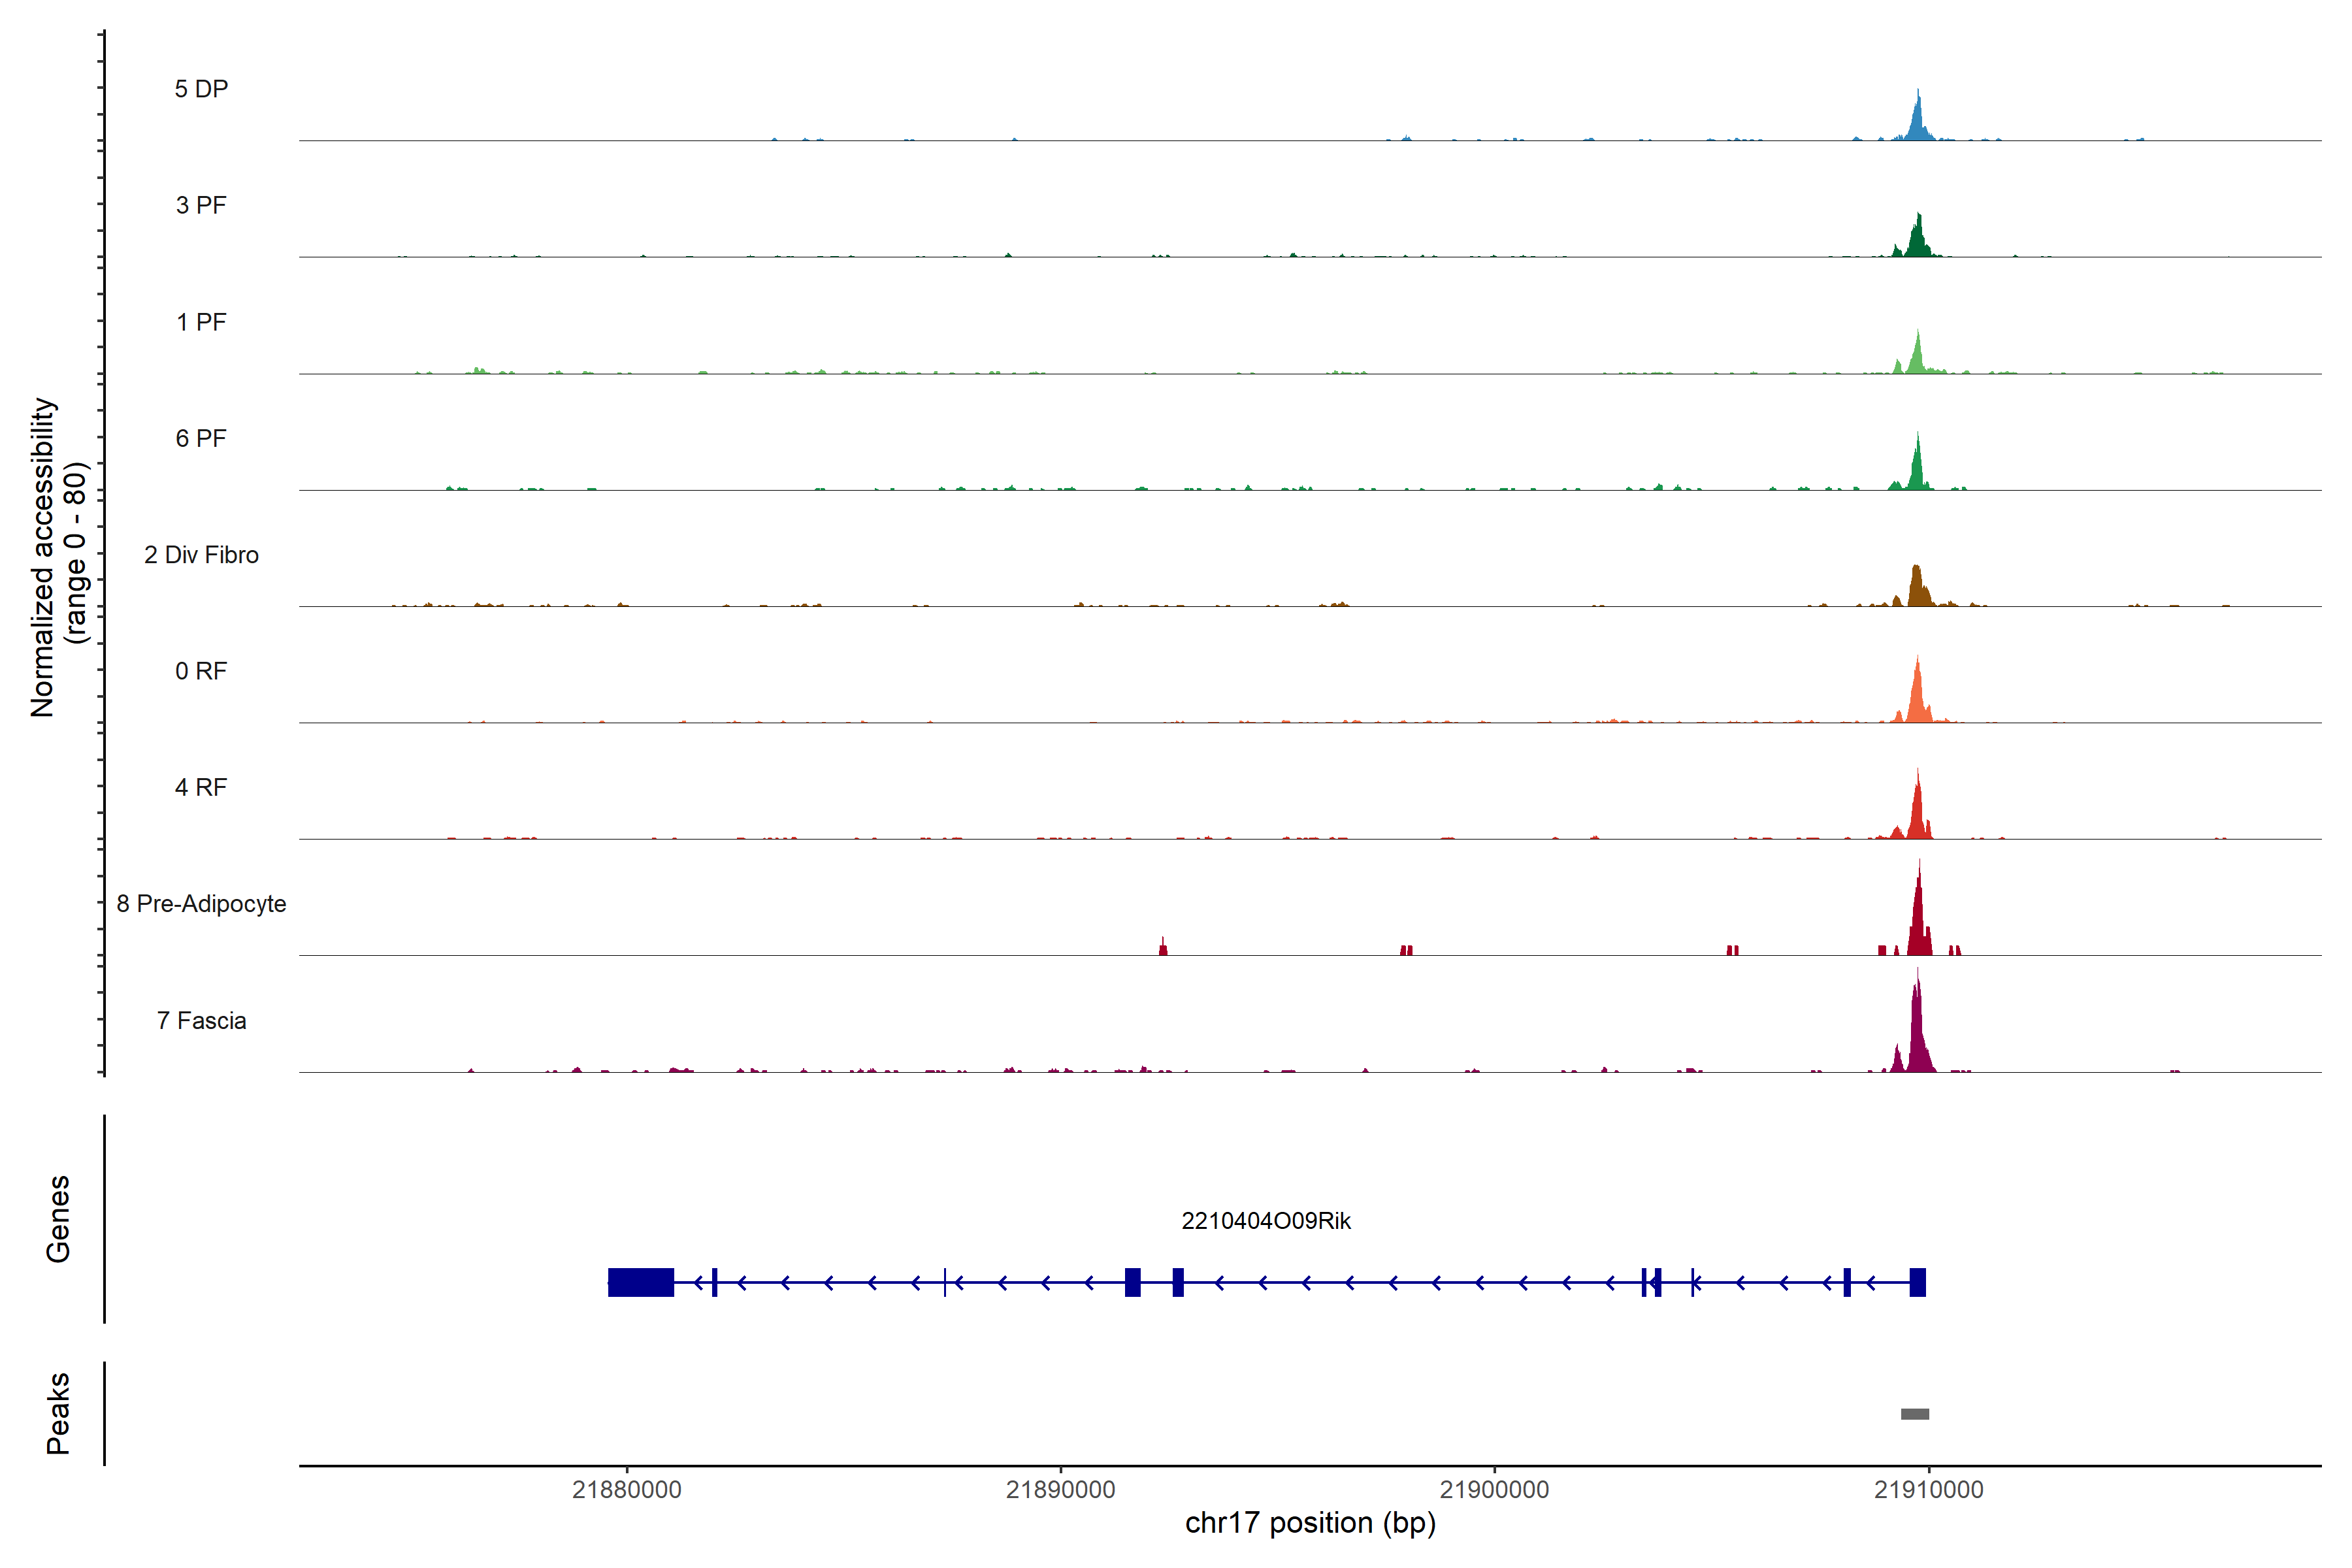This screenshot has width=2352, height=1568.
Task: Click the gray peak region bar
Action: point(1914,1414)
